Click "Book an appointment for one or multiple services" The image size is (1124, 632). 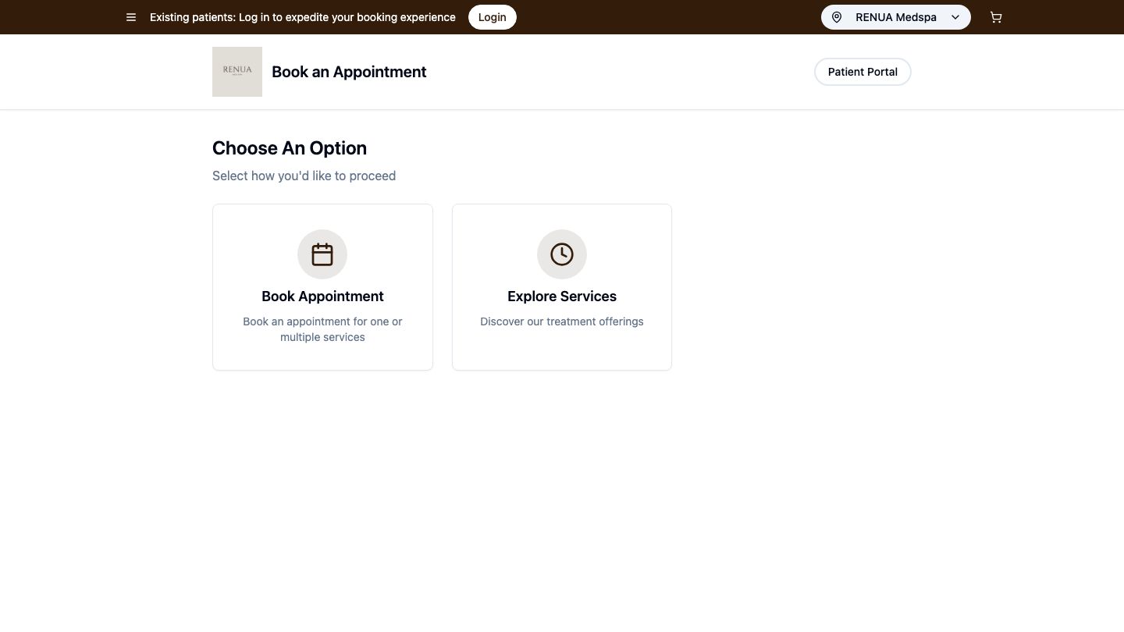[322, 329]
